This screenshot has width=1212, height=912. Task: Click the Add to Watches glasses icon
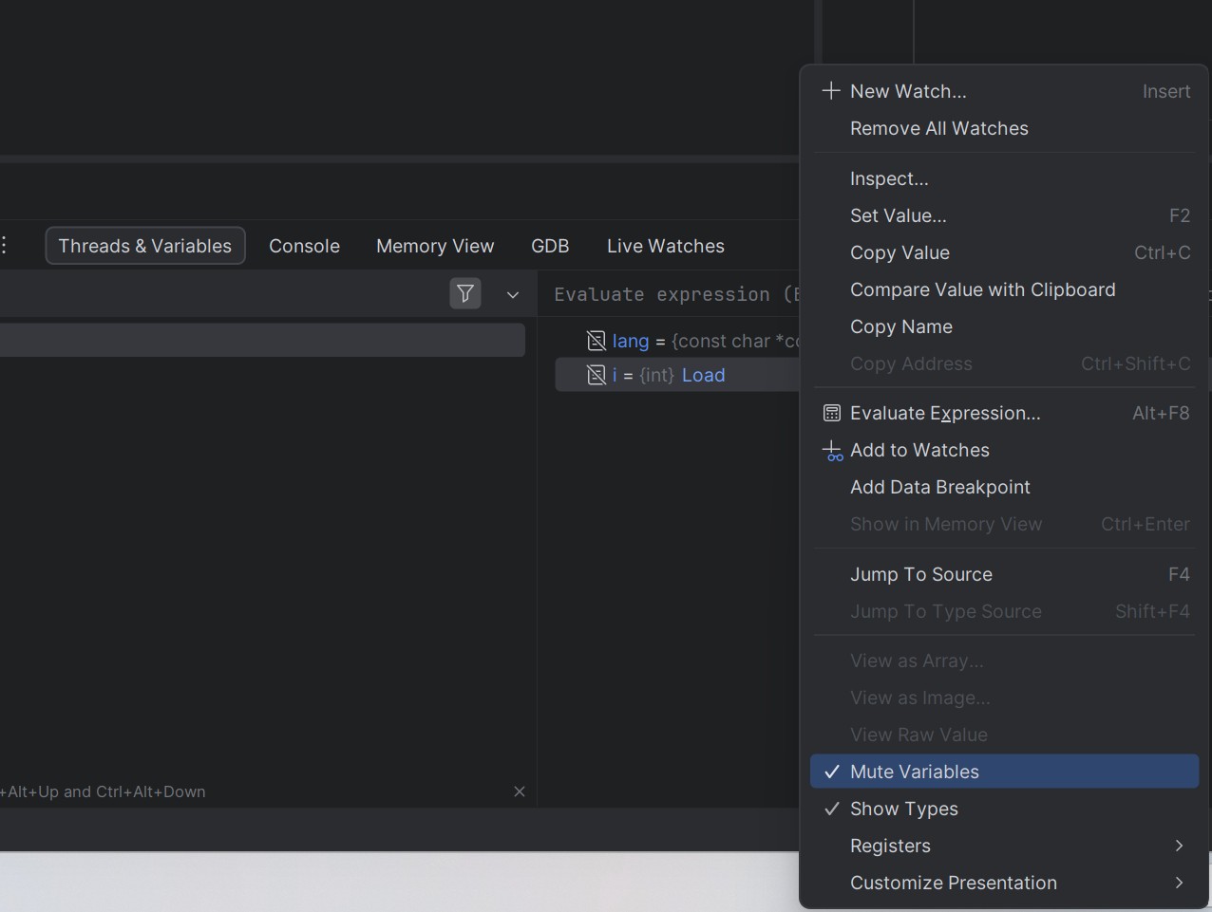pyautogui.click(x=832, y=451)
